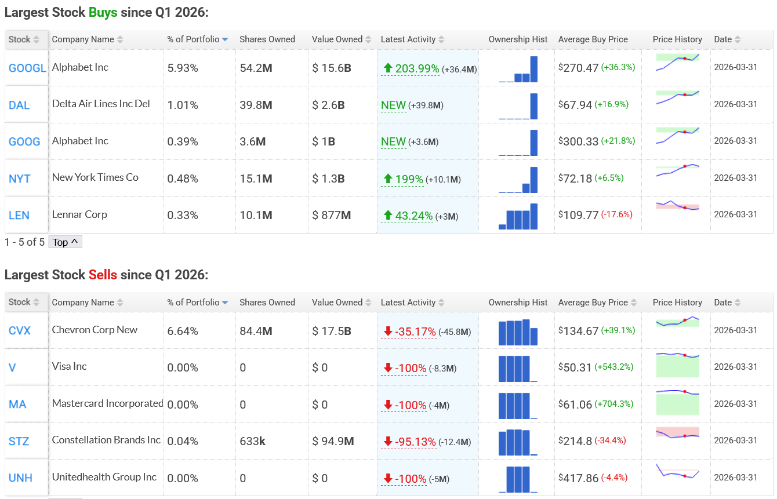Open the STZ price history sparkline
This screenshot has width=777, height=499.
pos(678,432)
